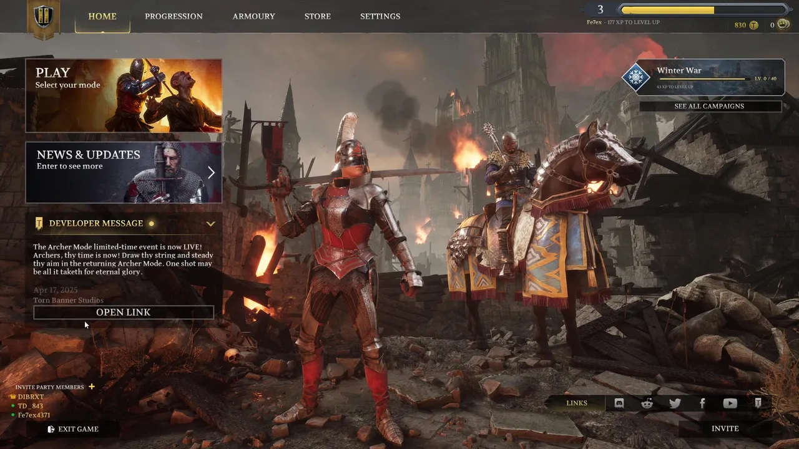799x449 pixels.
Task: Click the '177 XP to level up' text
Action: [x=633, y=22]
